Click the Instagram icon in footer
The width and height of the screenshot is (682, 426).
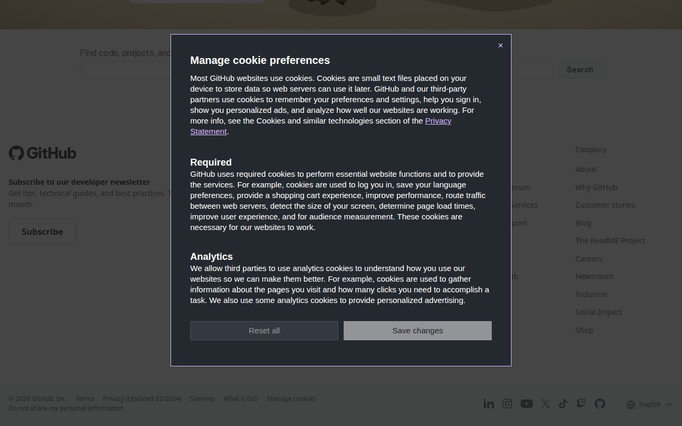click(507, 404)
